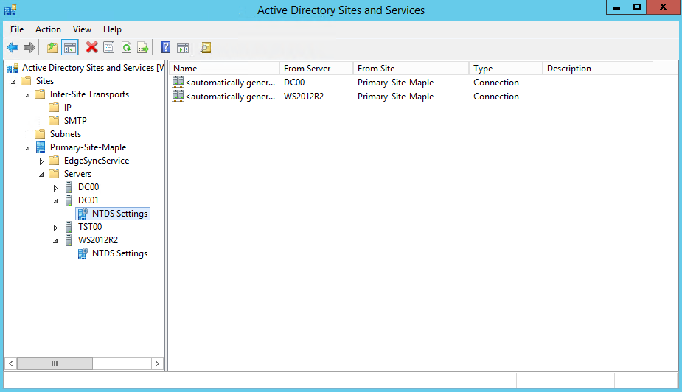Screen dimensions: 682x392
Task: Click the Export List toolbar icon
Action: click(143, 48)
